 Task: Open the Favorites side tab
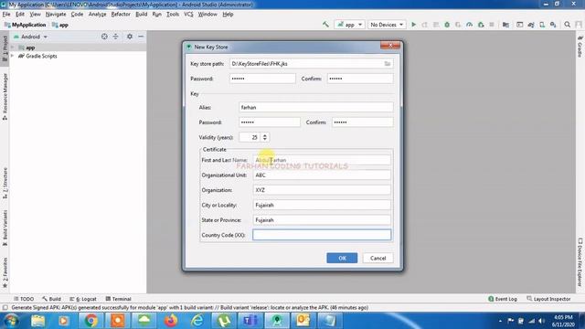coord(5,272)
